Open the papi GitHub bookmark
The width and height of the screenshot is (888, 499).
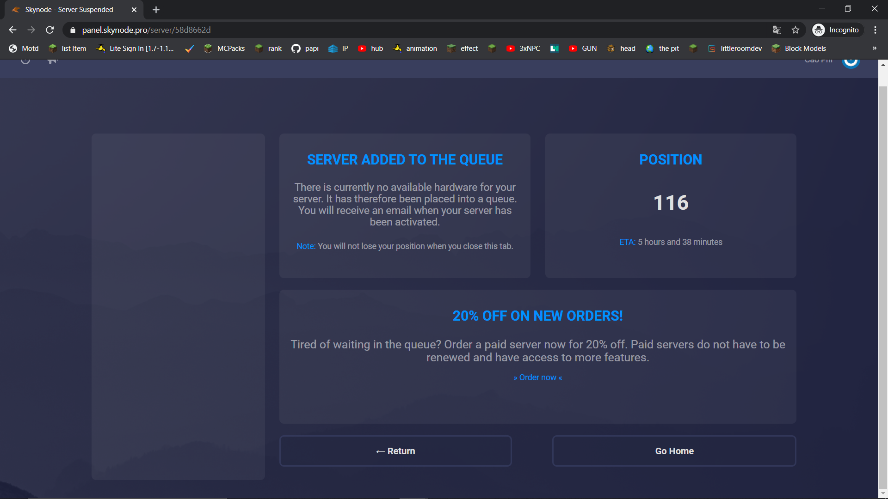point(305,49)
